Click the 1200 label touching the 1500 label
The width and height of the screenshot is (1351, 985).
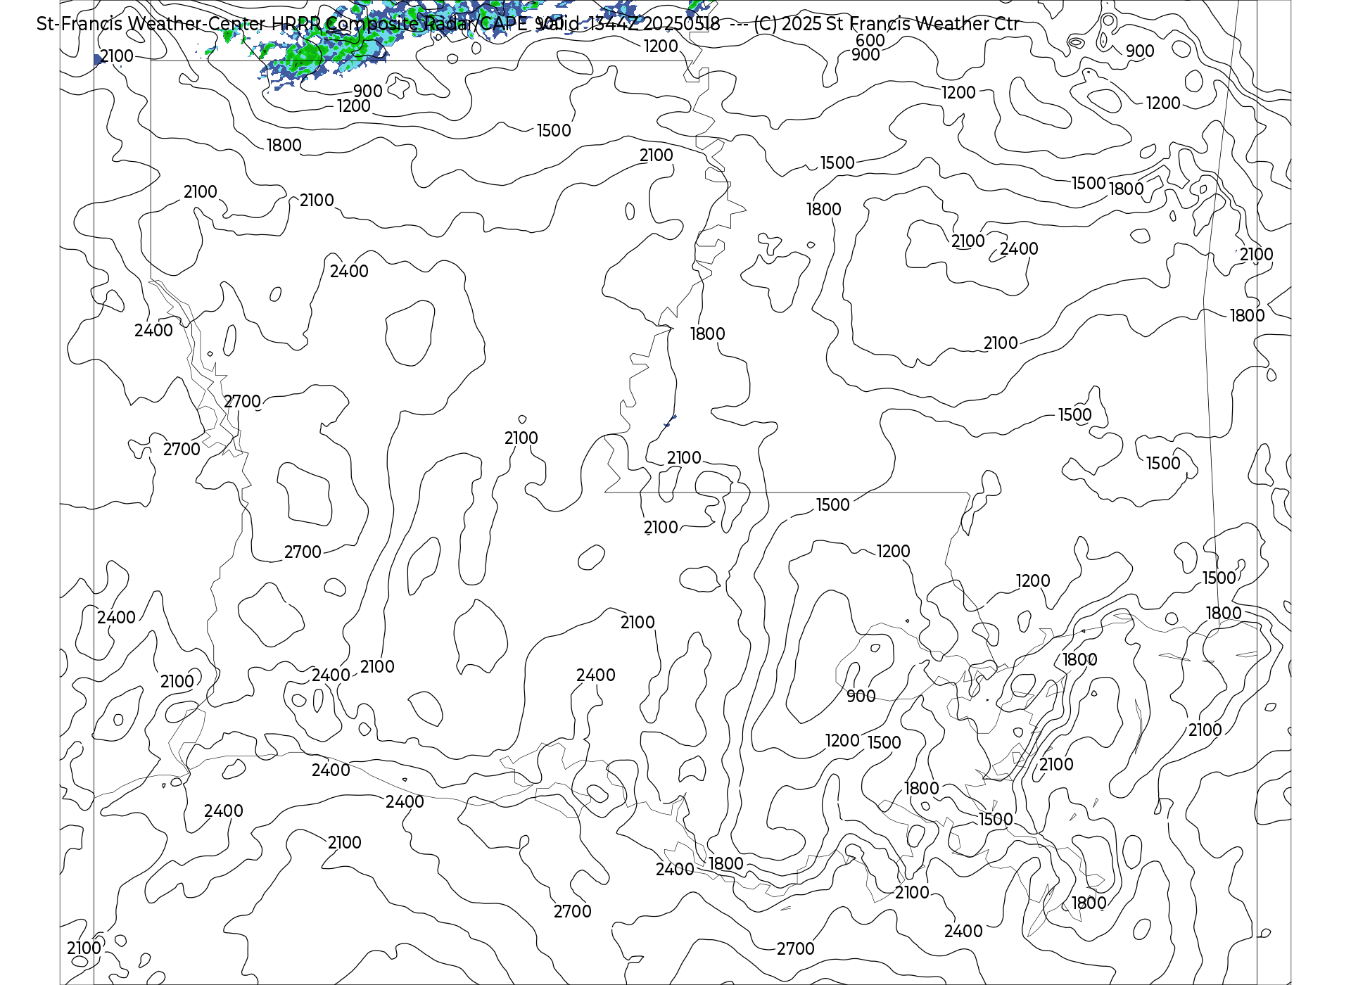point(842,741)
